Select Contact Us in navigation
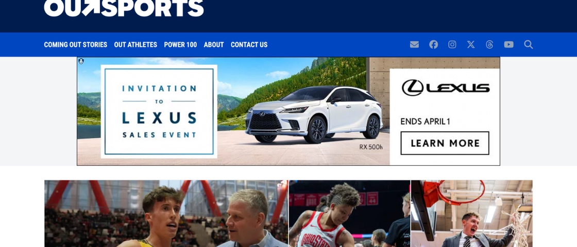This screenshot has height=247, width=577. coord(249,44)
